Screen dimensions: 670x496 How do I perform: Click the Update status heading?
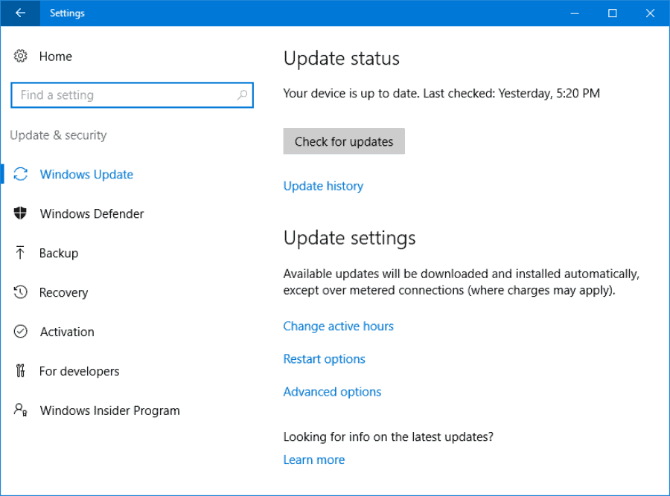coord(342,58)
